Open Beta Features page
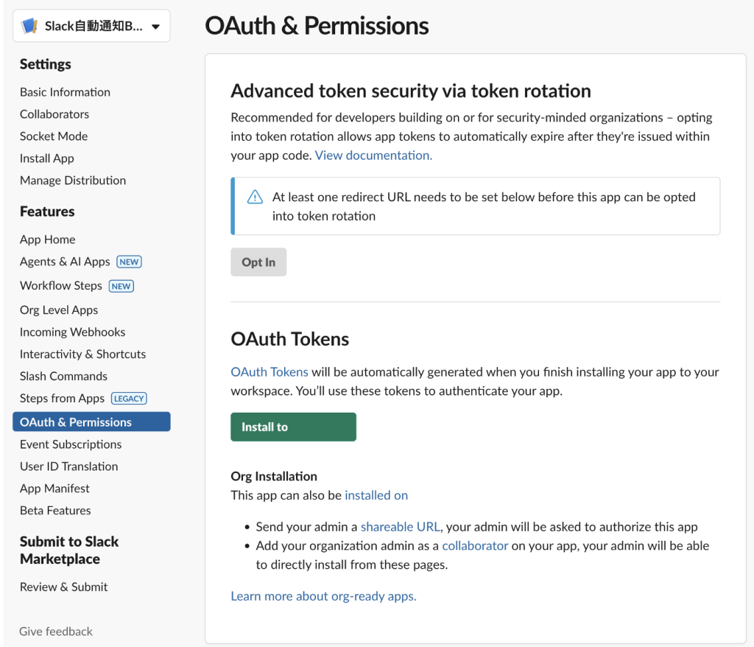 (55, 511)
